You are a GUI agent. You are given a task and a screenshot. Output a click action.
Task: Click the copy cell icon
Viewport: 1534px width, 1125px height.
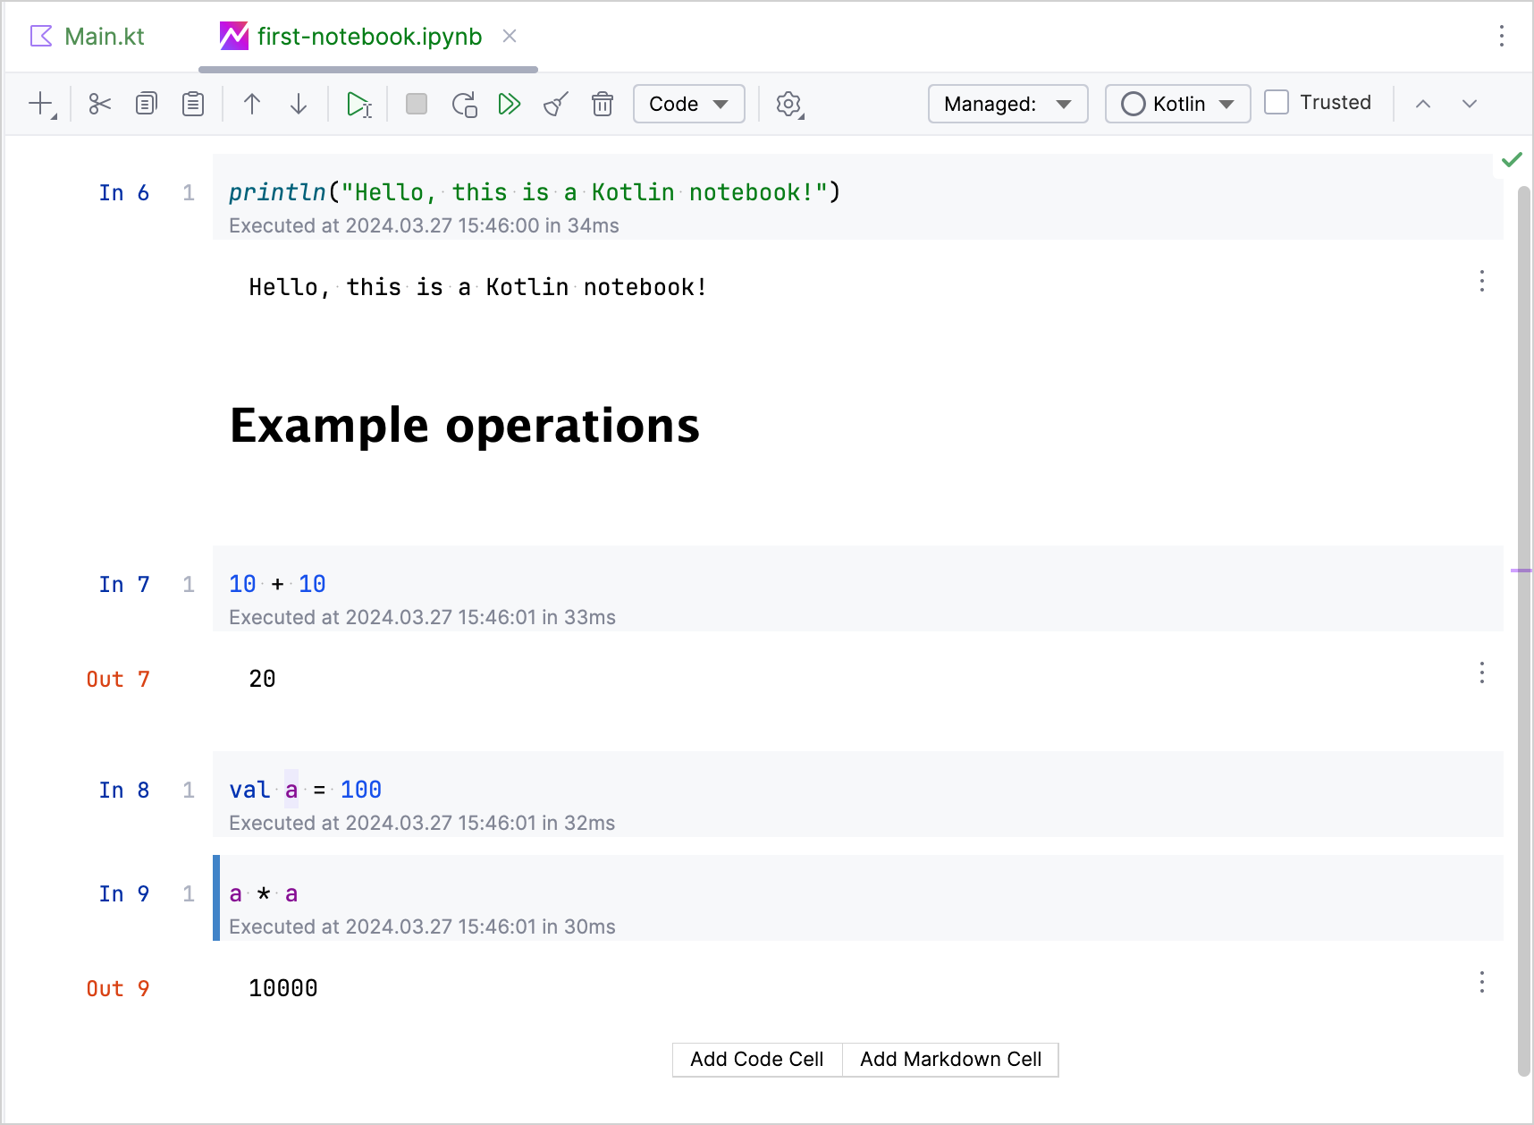(x=147, y=105)
